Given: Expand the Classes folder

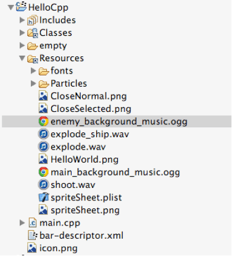Looking at the screenshot, I should 22,33.
